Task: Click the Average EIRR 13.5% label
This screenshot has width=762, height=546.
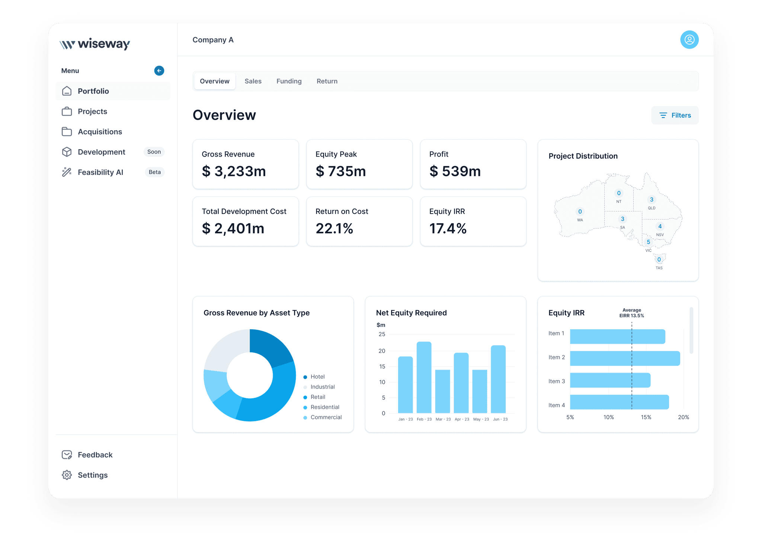Action: pos(632,313)
